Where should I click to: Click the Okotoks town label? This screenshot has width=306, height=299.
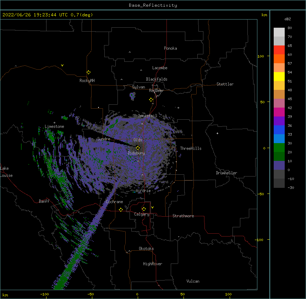146,249
